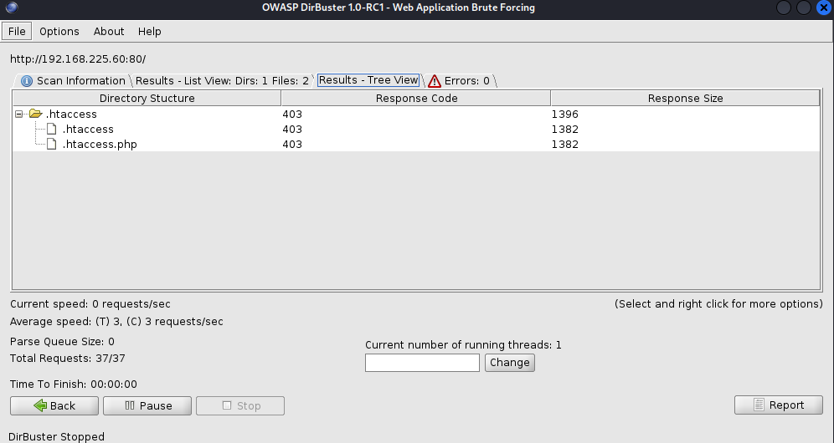Click the running threads: 1 label
The width and height of the screenshot is (834, 443).
[463, 345]
